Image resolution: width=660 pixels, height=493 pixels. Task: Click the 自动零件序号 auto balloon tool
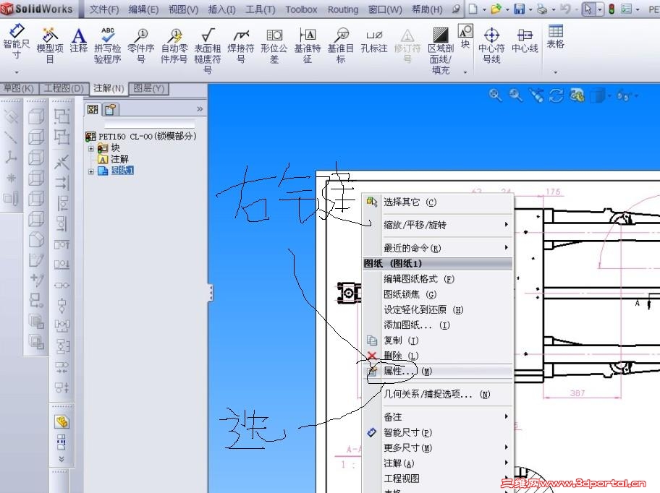(174, 46)
